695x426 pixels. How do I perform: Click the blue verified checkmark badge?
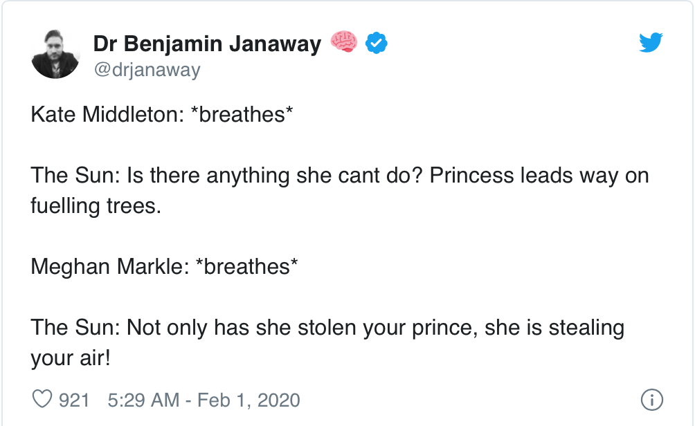(376, 44)
